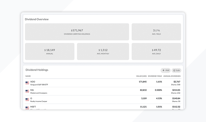Open the $49.72 avg. daily card
The image size is (206, 122).
coord(156,52)
